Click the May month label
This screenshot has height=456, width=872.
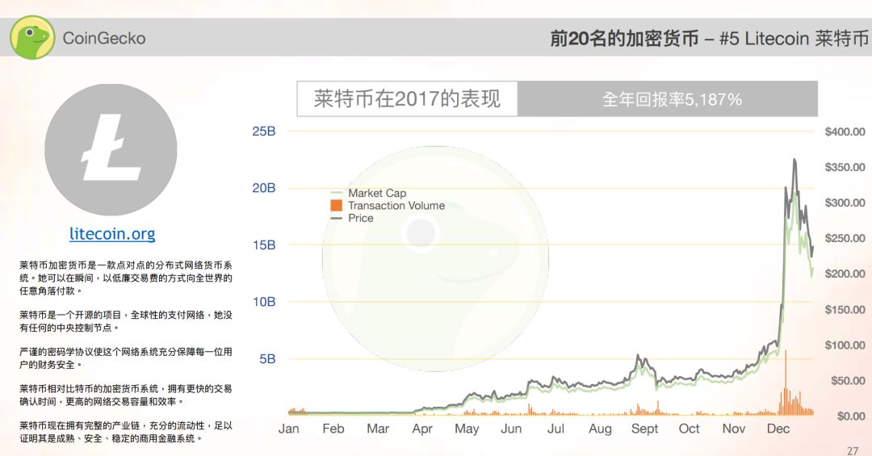point(467,429)
